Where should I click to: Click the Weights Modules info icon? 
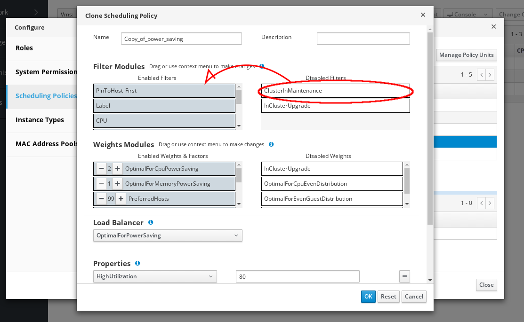[x=271, y=144]
